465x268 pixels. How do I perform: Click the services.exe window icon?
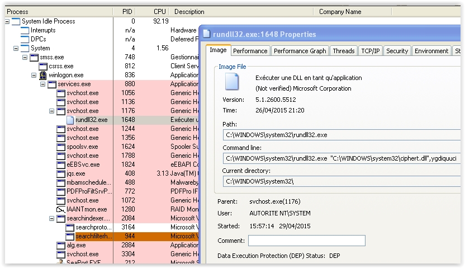(52, 84)
